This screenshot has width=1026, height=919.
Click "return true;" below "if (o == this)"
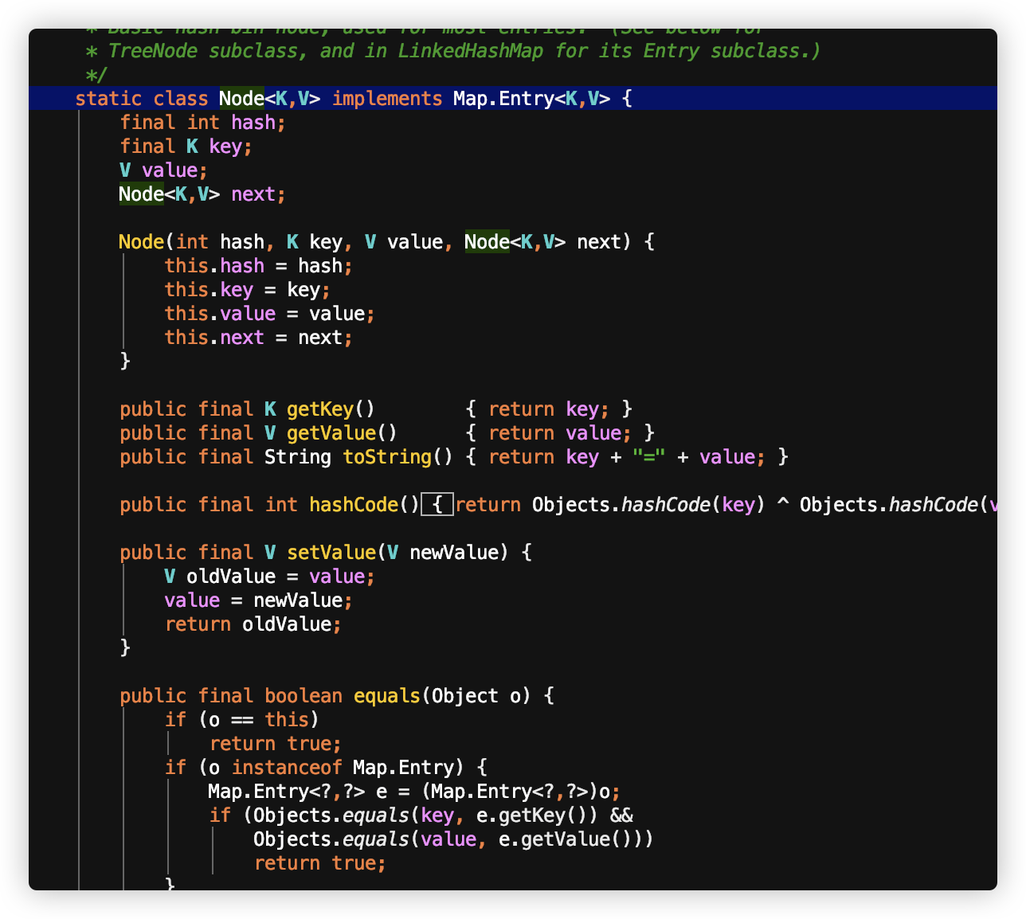(276, 743)
